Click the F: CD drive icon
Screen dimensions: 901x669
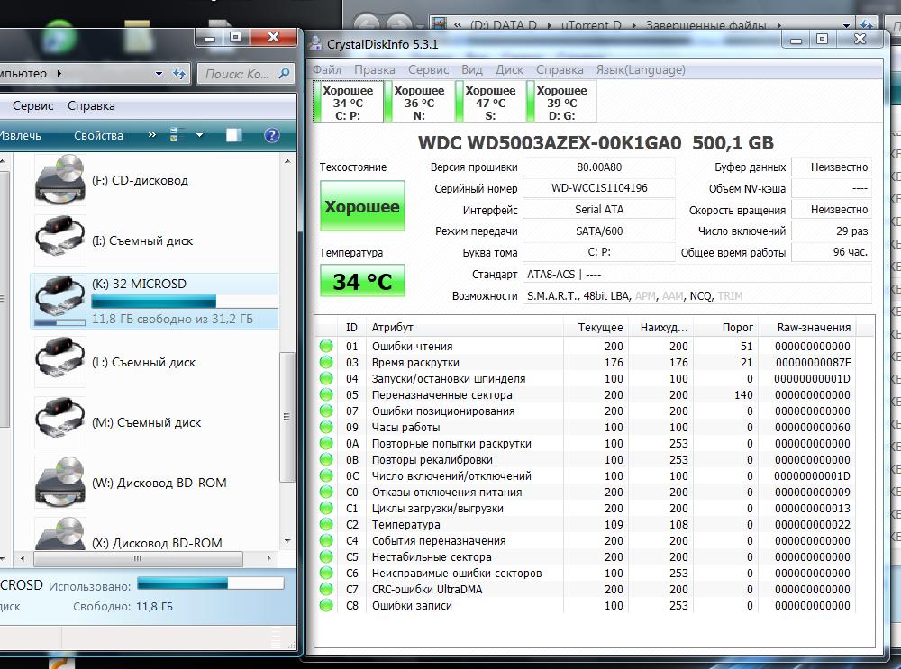pyautogui.click(x=59, y=180)
